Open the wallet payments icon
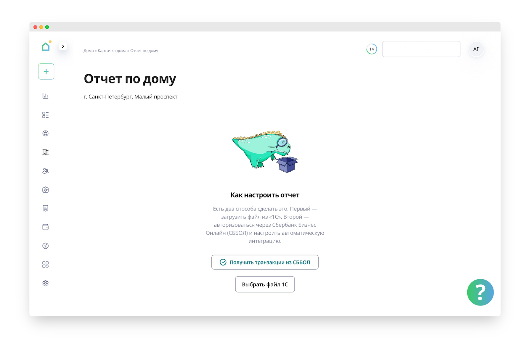 [45, 227]
